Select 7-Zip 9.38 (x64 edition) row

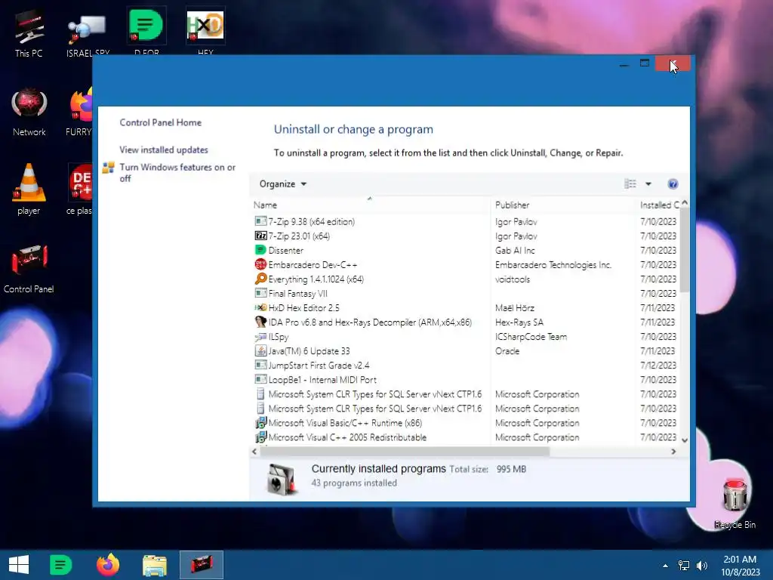[x=466, y=222]
